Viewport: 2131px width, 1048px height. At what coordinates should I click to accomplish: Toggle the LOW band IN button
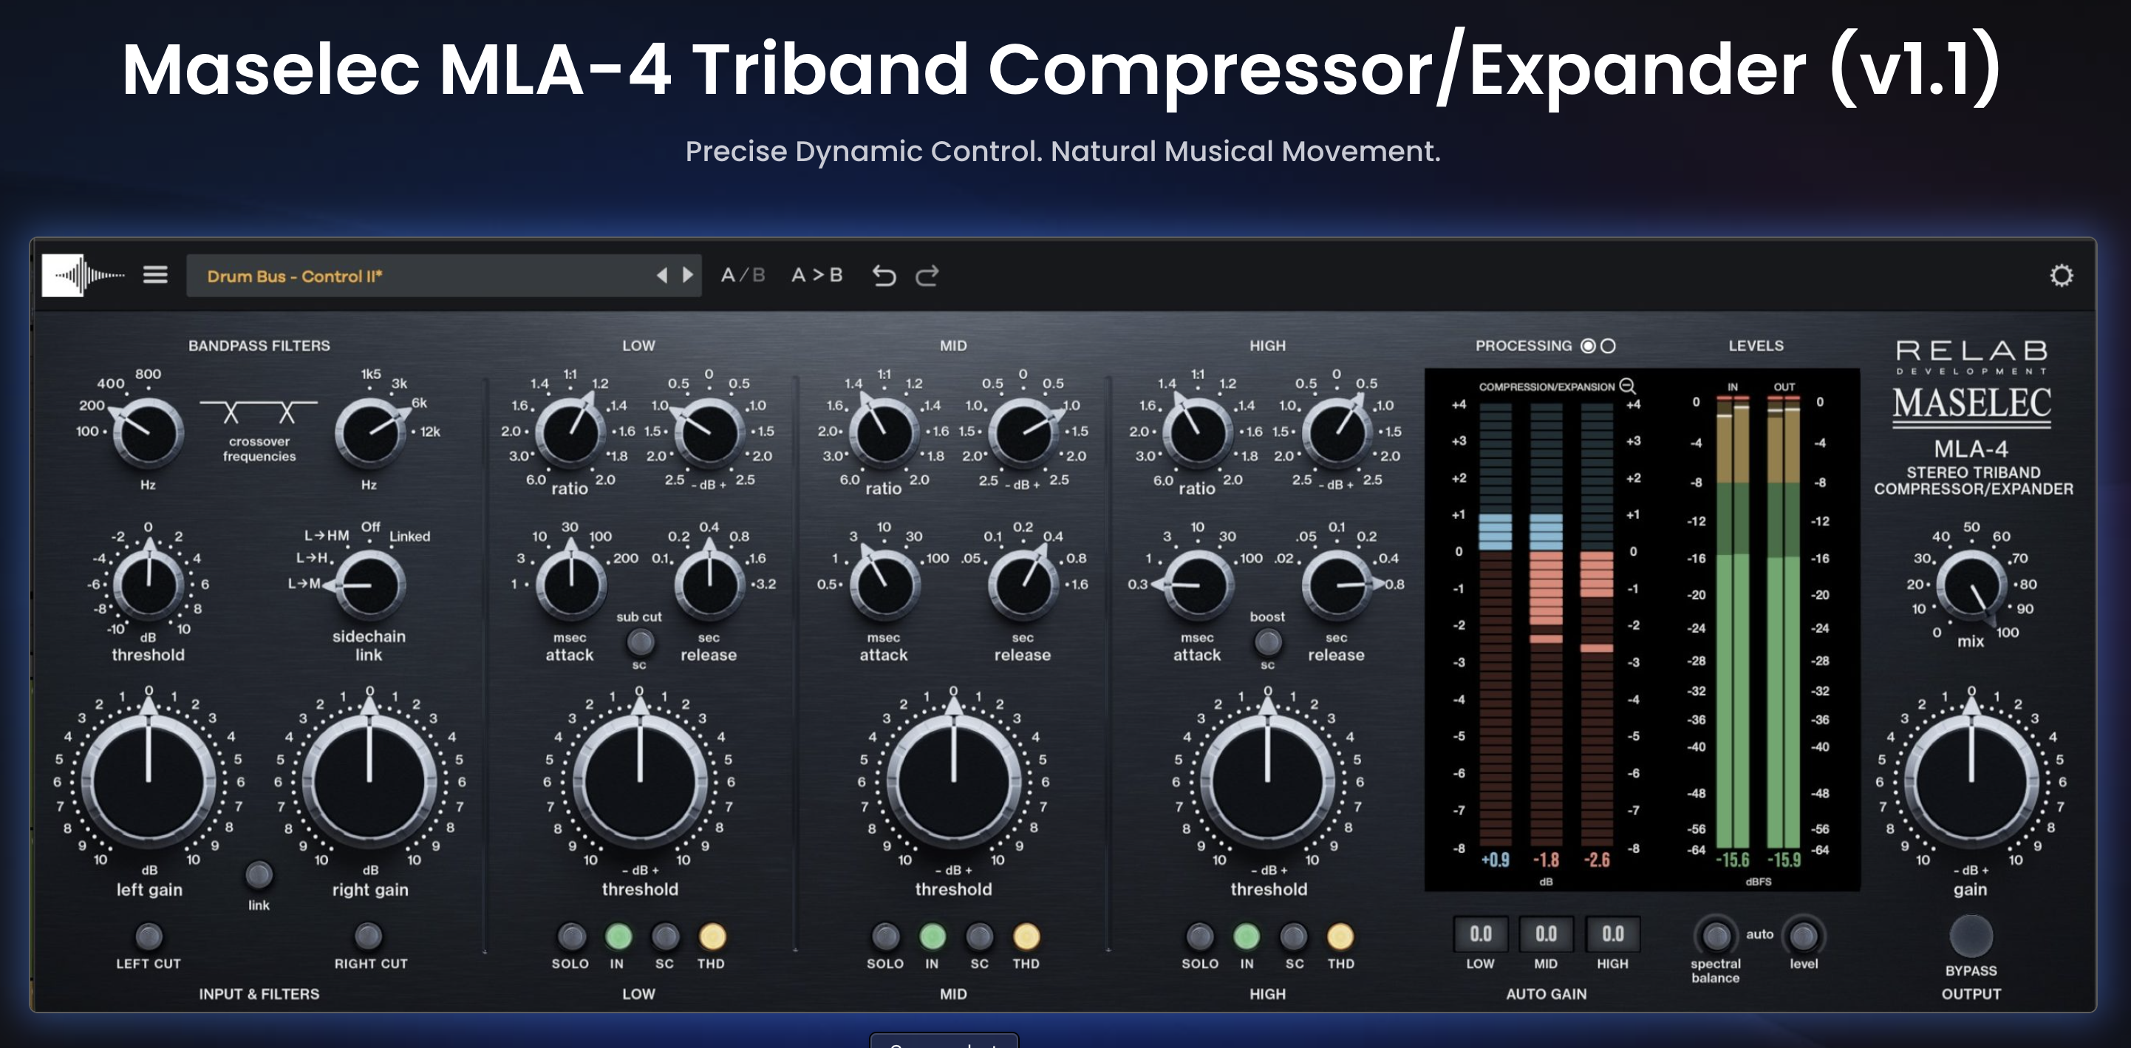[x=618, y=936]
